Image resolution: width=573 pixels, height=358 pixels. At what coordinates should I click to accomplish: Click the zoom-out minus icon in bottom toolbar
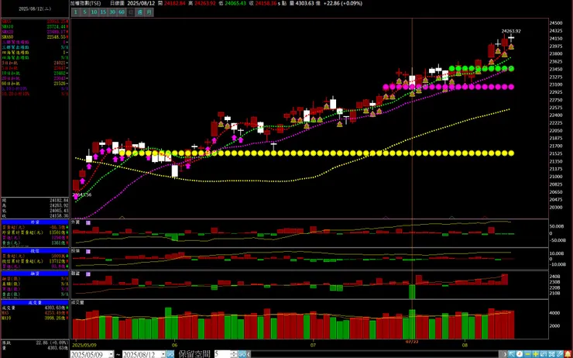tap(527, 354)
